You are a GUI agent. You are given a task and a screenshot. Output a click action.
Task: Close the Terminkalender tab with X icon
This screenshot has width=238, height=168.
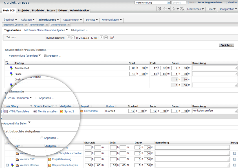point(47,25)
